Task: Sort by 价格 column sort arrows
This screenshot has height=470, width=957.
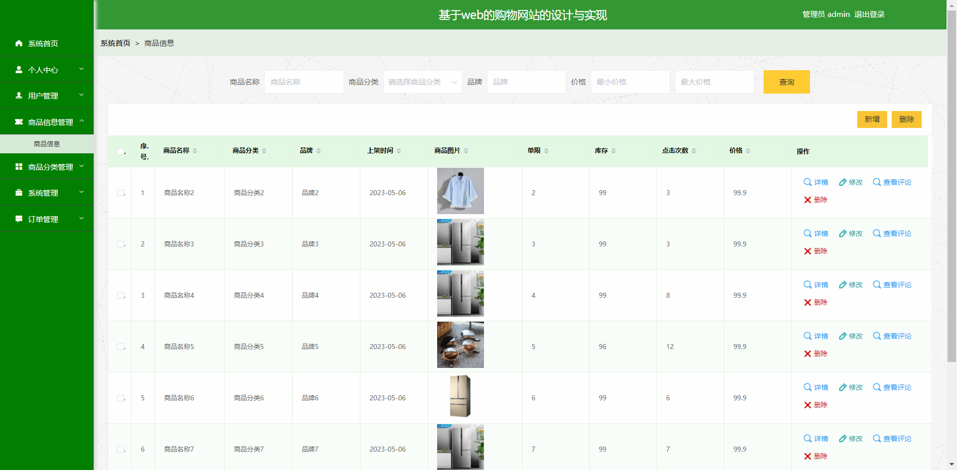Action: tap(748, 151)
